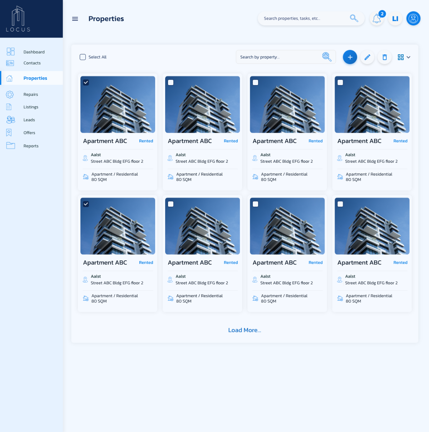Screen dimensions: 429x432
Task: Open the Properties sidebar item
Action: (31, 78)
